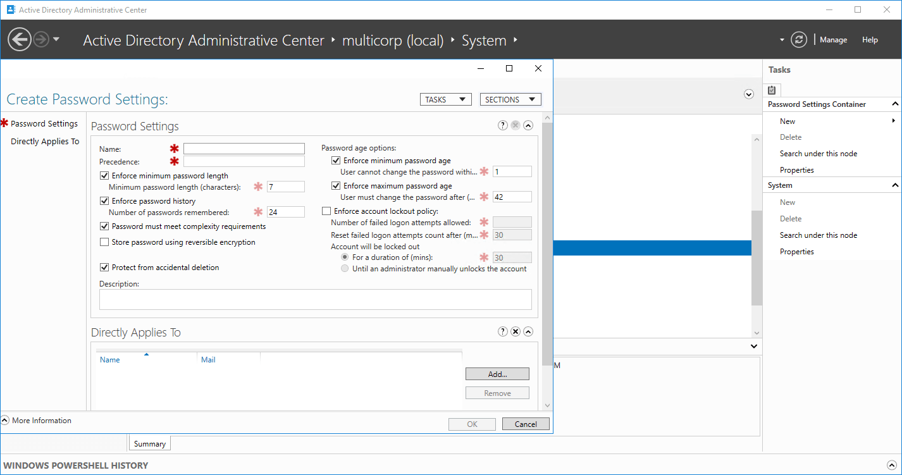
Task: Click the Tasks clipboard icon
Action: [772, 90]
